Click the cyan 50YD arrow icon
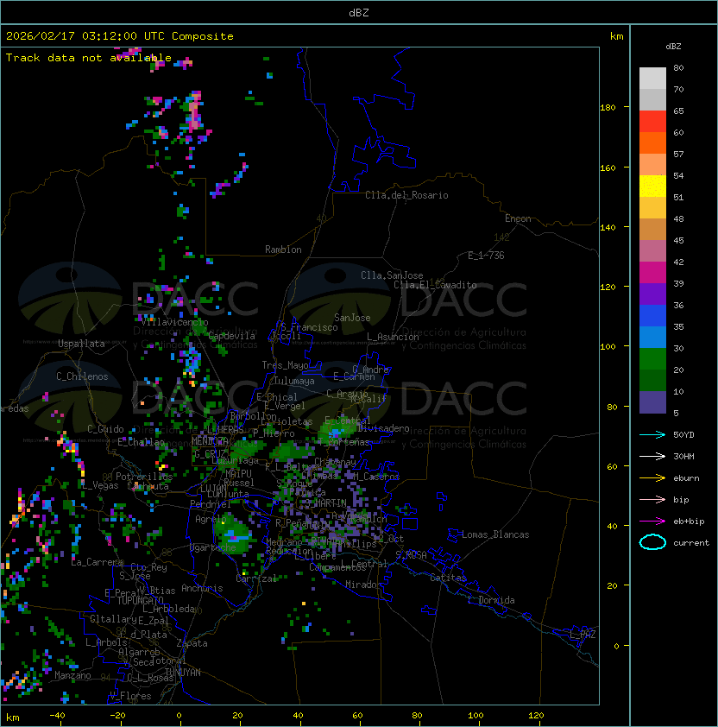The height and width of the screenshot is (727, 718). pyautogui.click(x=652, y=434)
